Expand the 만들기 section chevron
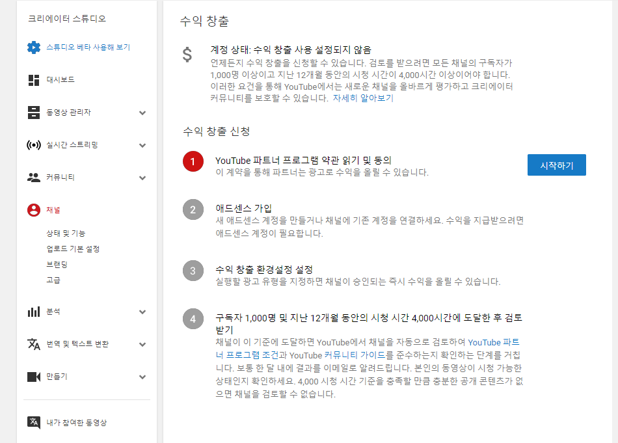Image resolution: width=618 pixels, height=443 pixels. pyautogui.click(x=142, y=377)
